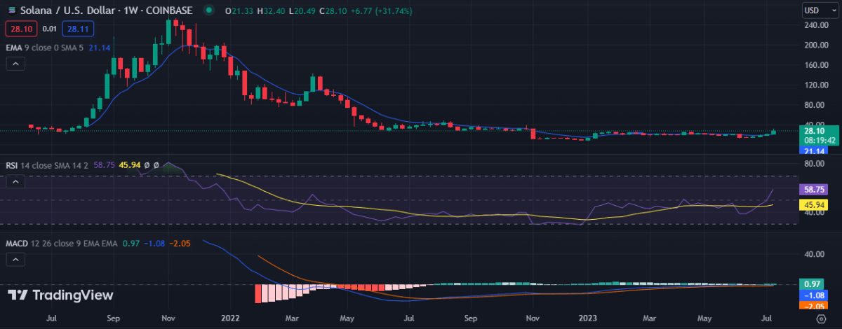Click the 2022 label on time axis
842x329 pixels.
tap(232, 317)
